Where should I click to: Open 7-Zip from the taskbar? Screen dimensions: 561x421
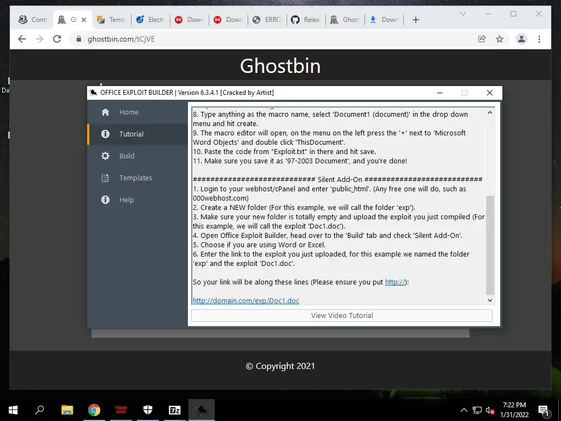tap(175, 410)
